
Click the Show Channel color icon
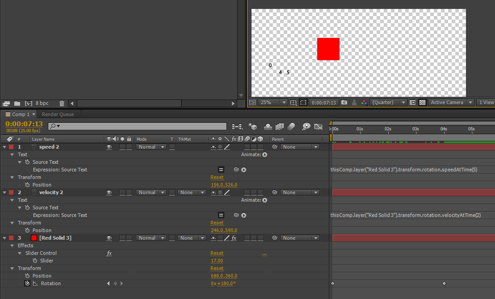pyautogui.click(x=364, y=102)
